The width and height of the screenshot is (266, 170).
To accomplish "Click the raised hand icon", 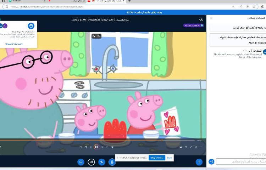I will point(31,25).
